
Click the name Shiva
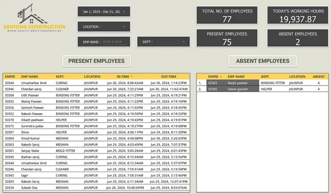[25, 132]
